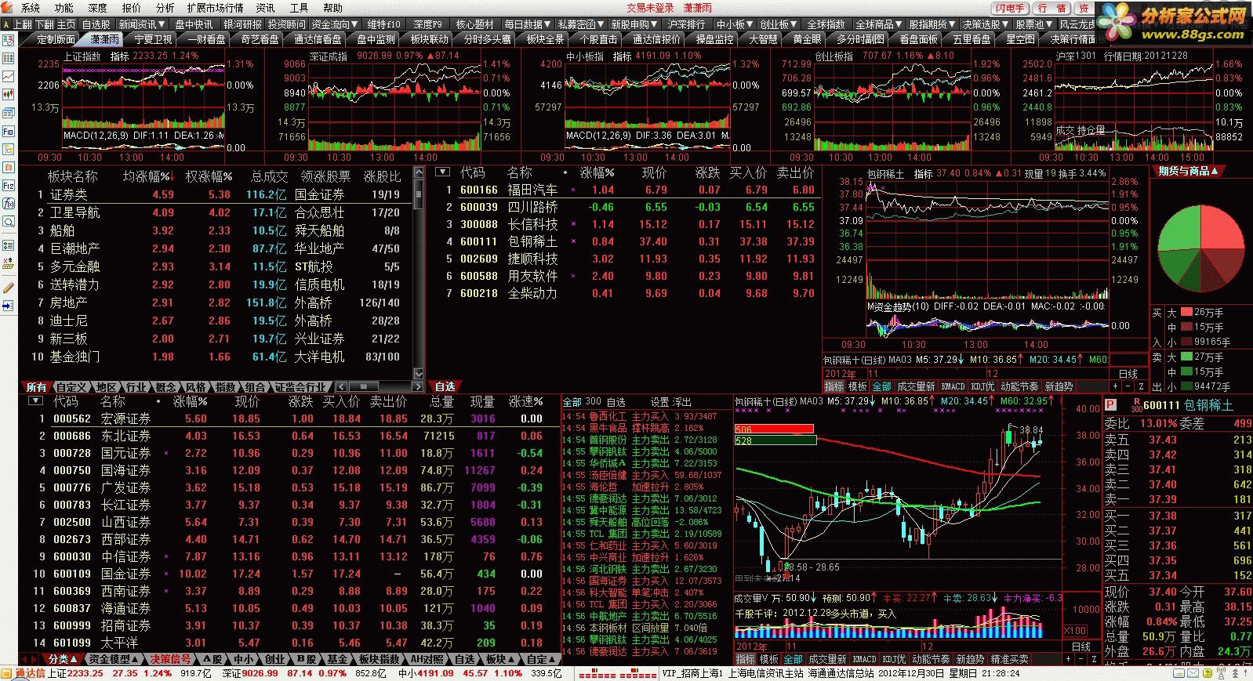Select the 行业 sector category tab
Image resolution: width=1253 pixels, height=681 pixels.
[x=136, y=387]
